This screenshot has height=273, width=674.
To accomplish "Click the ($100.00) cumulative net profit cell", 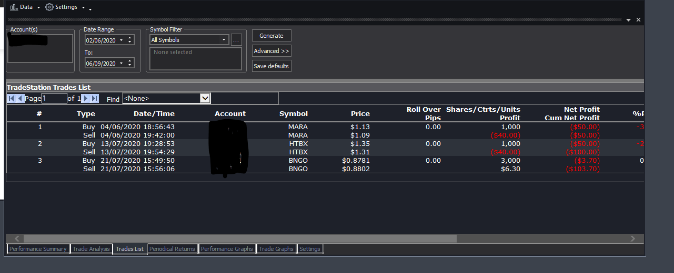I will tap(583, 152).
